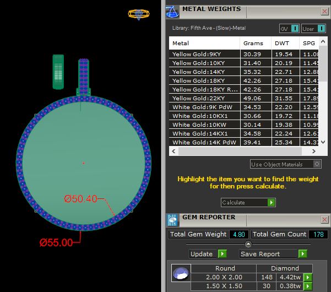
Task: Click green arrow for 0.38tw diamonds
Action: point(308,286)
